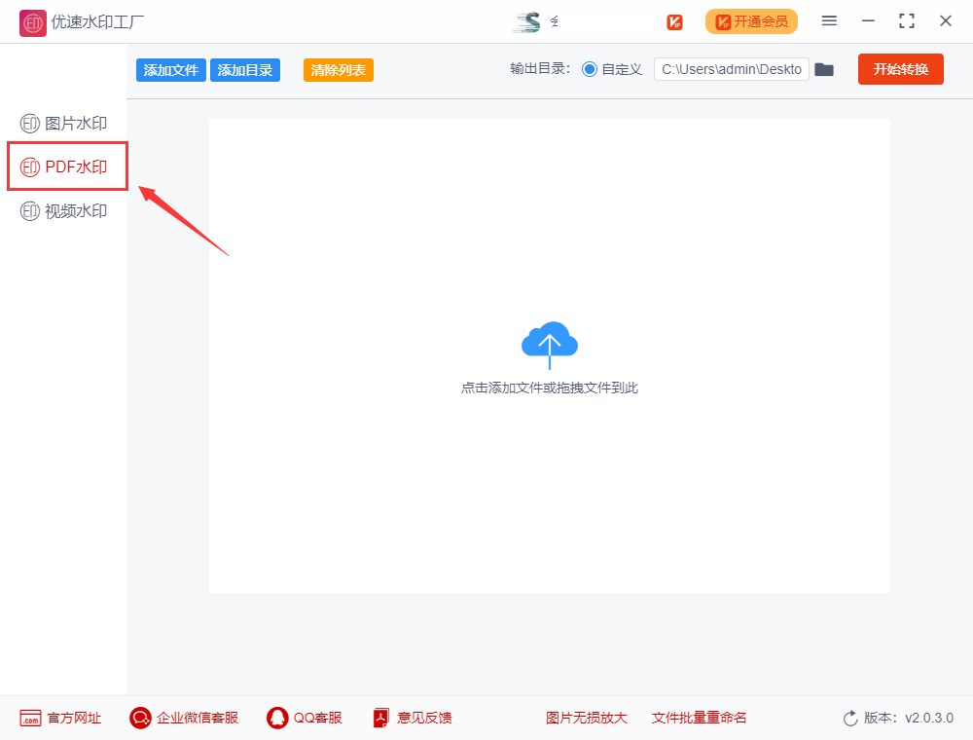The height and width of the screenshot is (740, 973).
Task: Open the 开通会员 membership button
Action: [x=751, y=21]
